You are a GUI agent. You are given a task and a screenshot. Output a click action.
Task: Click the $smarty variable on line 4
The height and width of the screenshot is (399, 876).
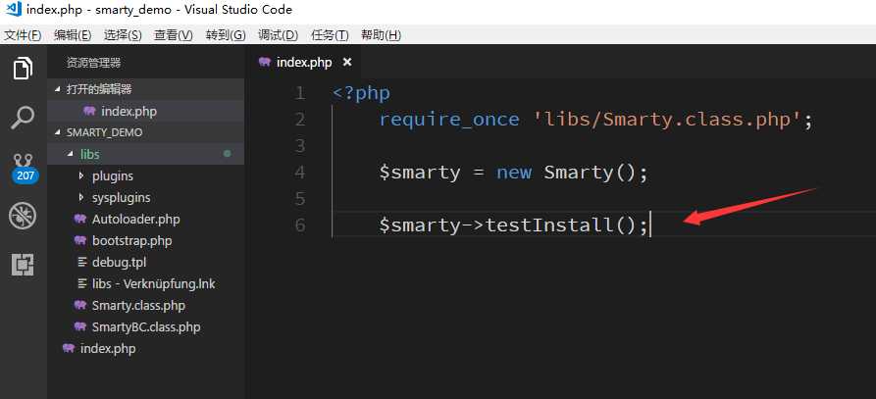tap(420, 173)
